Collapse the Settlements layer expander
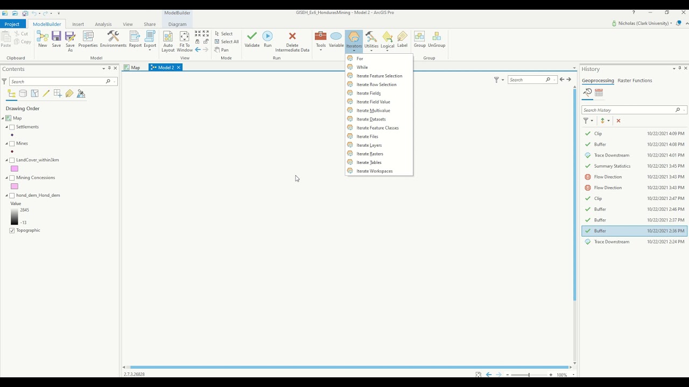 (7, 127)
